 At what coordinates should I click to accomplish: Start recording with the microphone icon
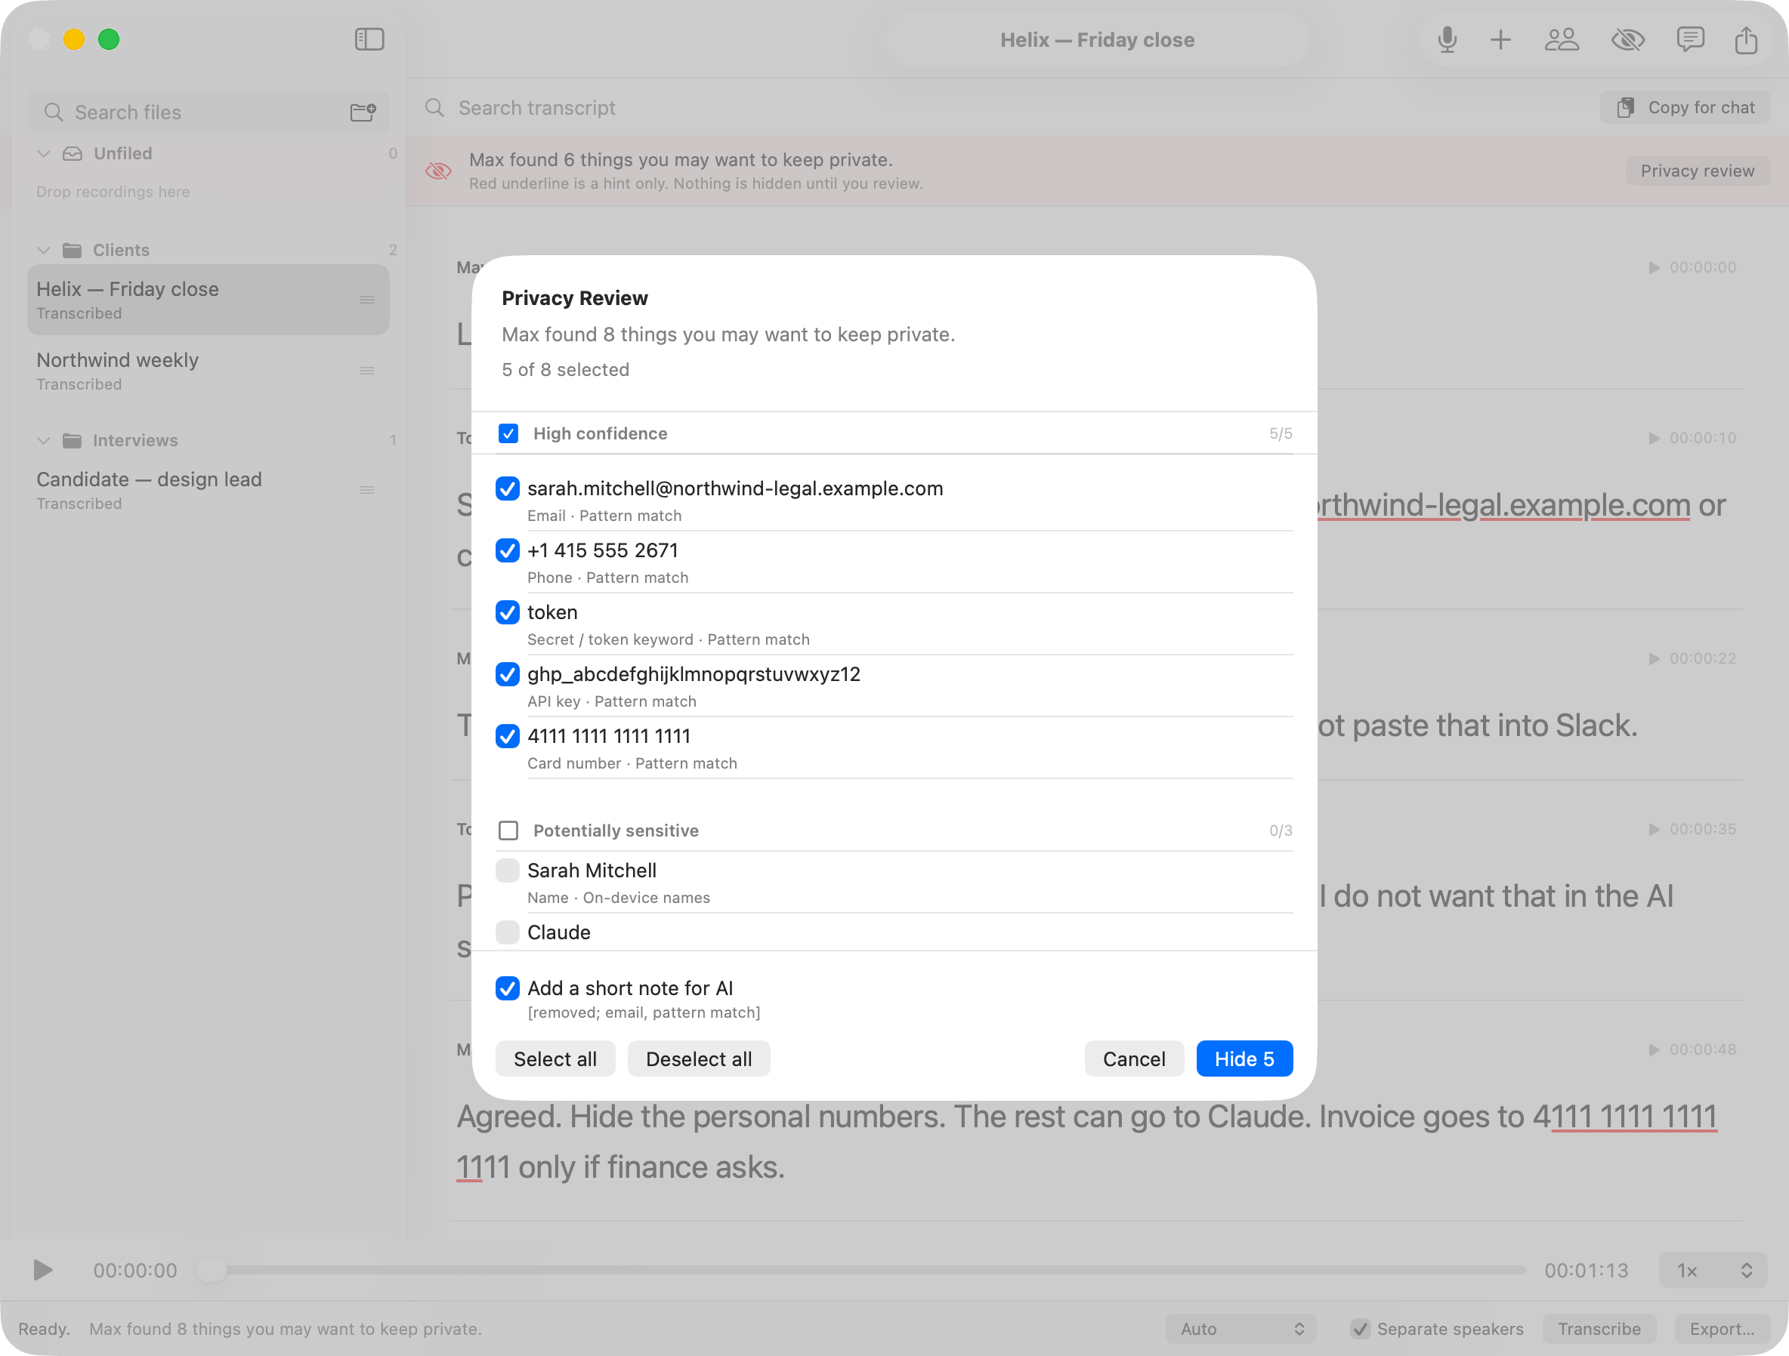click(x=1447, y=39)
